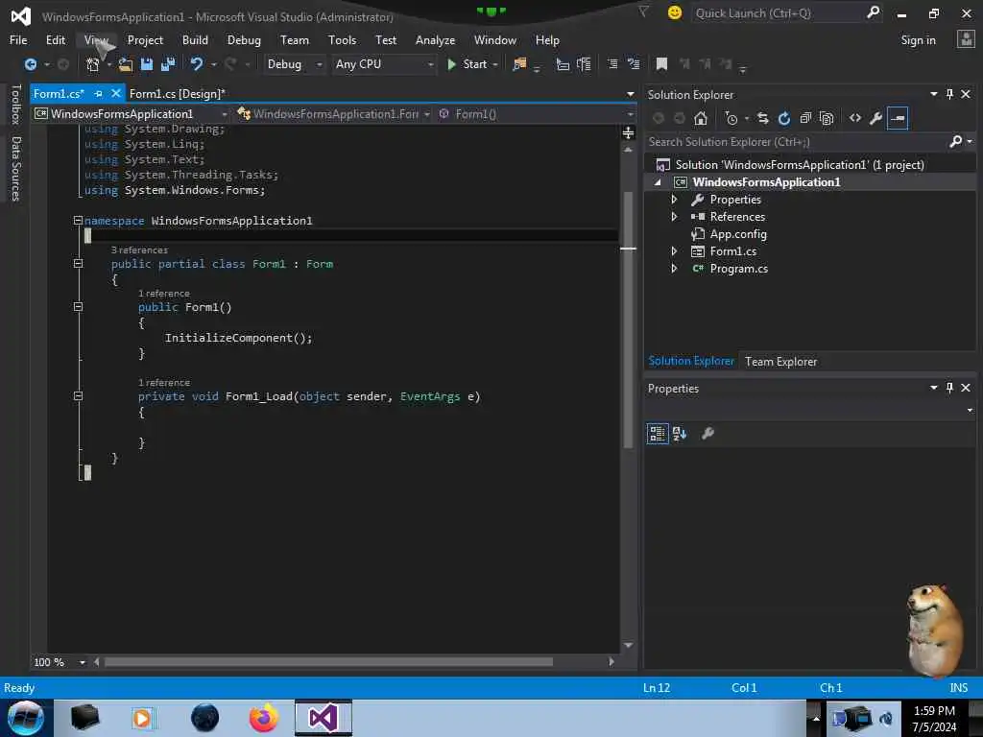Image resolution: width=983 pixels, height=737 pixels.
Task: Collapse the WindowsFormsApplication1 project node
Action: 658,182
